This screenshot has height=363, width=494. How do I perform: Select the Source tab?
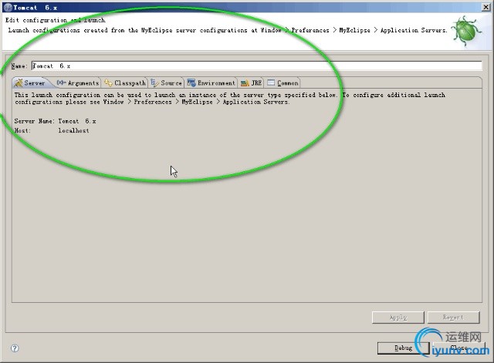coord(167,83)
